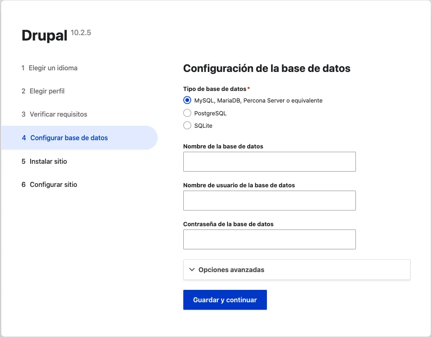Click the version label 10.2.5
The image size is (432, 337).
(82, 32)
